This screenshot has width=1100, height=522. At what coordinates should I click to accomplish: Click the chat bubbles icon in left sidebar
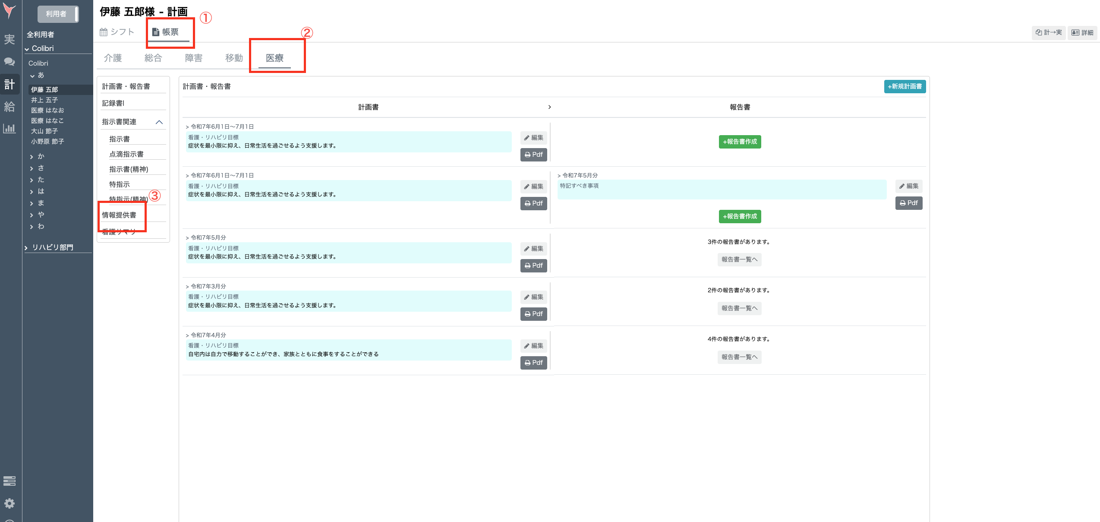pos(9,62)
